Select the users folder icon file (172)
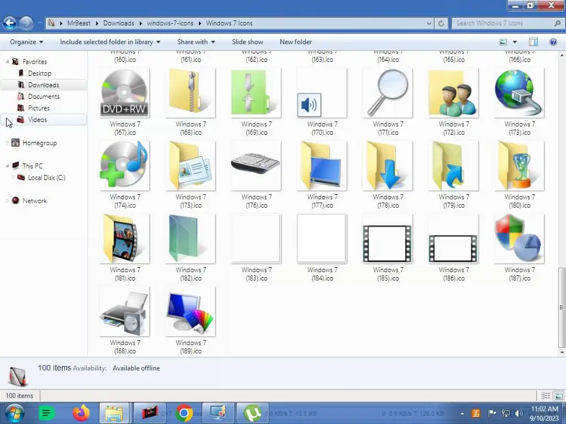Screen dimensions: 566x424 click(453, 93)
